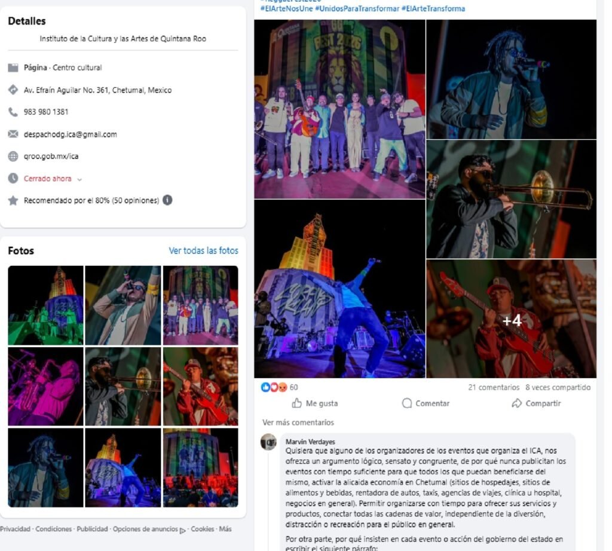Expand Ver más comentarios
612x551 pixels.
pyautogui.click(x=298, y=423)
